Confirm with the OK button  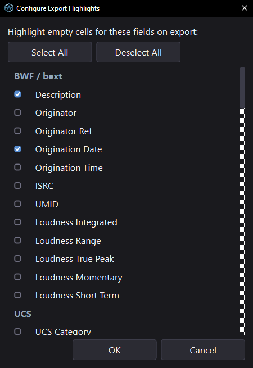114,349
